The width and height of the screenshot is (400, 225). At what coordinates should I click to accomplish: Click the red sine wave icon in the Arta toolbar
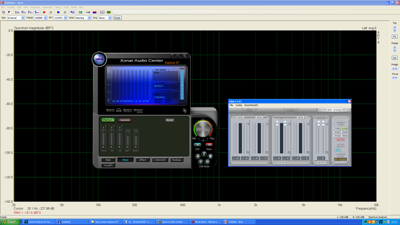[102, 12]
